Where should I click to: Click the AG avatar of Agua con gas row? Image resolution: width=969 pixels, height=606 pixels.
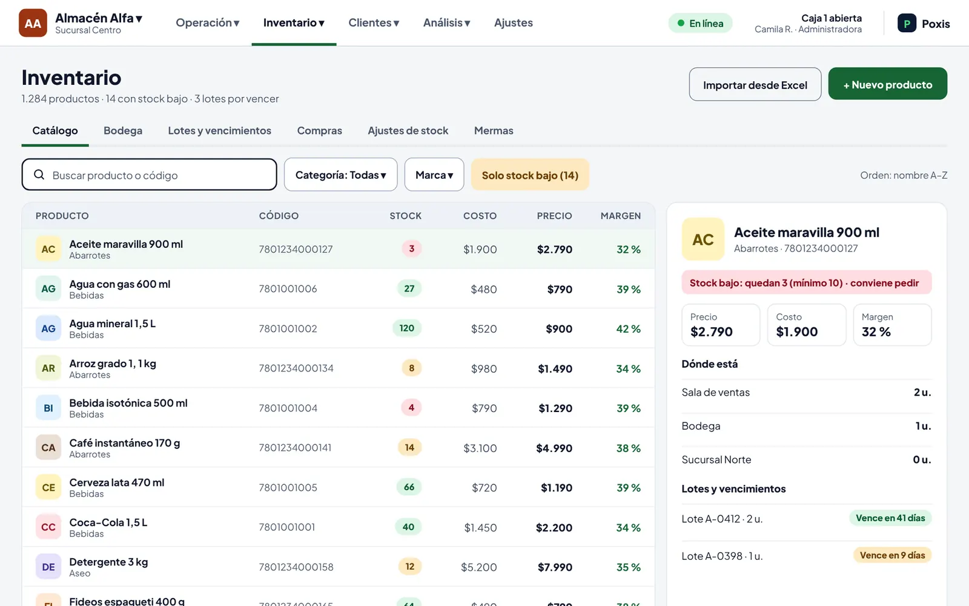(48, 288)
